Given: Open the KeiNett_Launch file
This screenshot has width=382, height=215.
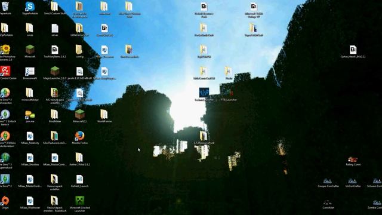Looking at the screenshot, I should (79, 179).
